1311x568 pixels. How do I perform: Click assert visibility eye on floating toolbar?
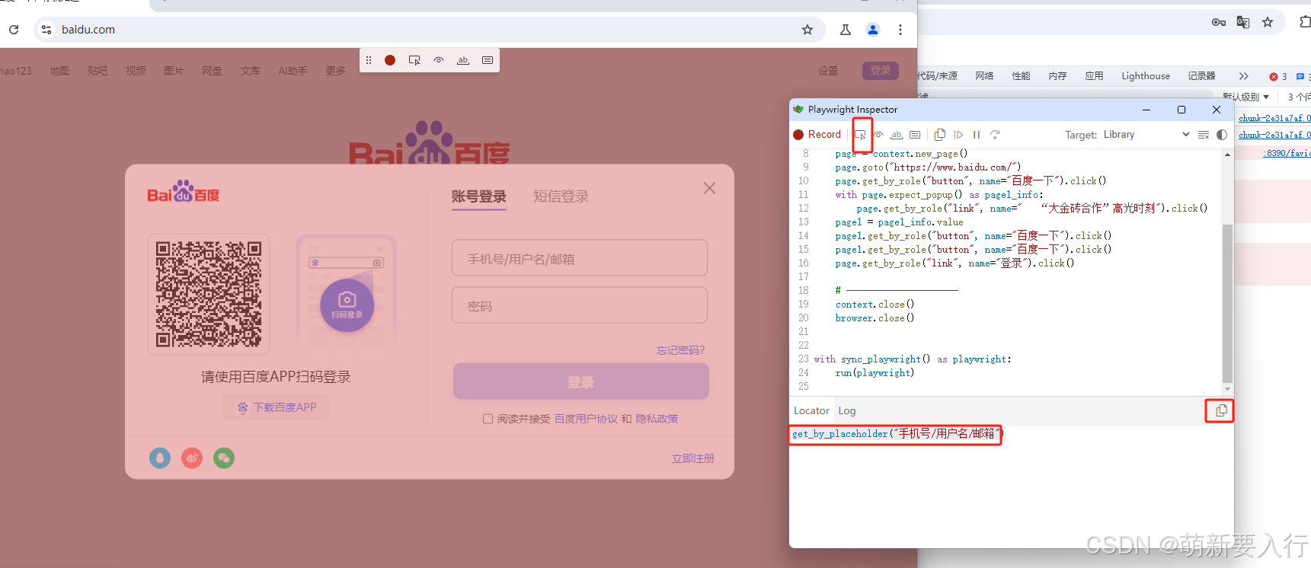pyautogui.click(x=439, y=60)
